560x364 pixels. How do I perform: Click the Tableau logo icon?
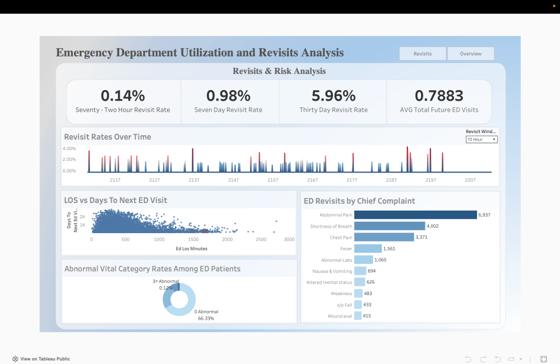15,359
